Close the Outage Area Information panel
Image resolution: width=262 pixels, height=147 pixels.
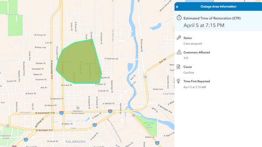177,7
